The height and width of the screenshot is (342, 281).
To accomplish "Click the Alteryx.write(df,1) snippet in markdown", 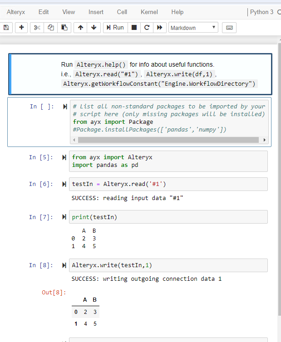I will click(179, 74).
